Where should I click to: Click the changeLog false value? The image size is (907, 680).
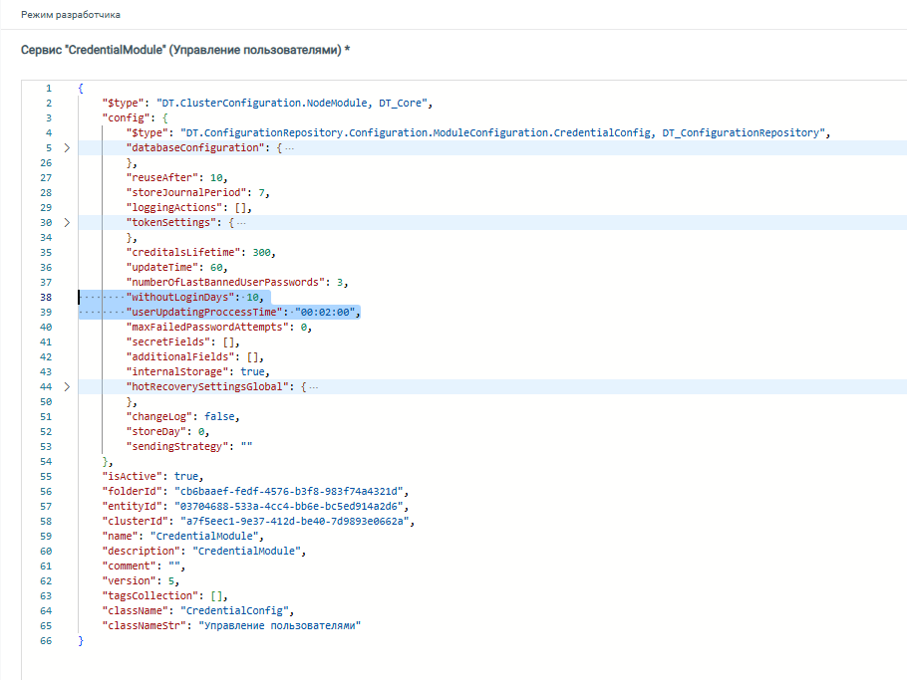pos(219,416)
